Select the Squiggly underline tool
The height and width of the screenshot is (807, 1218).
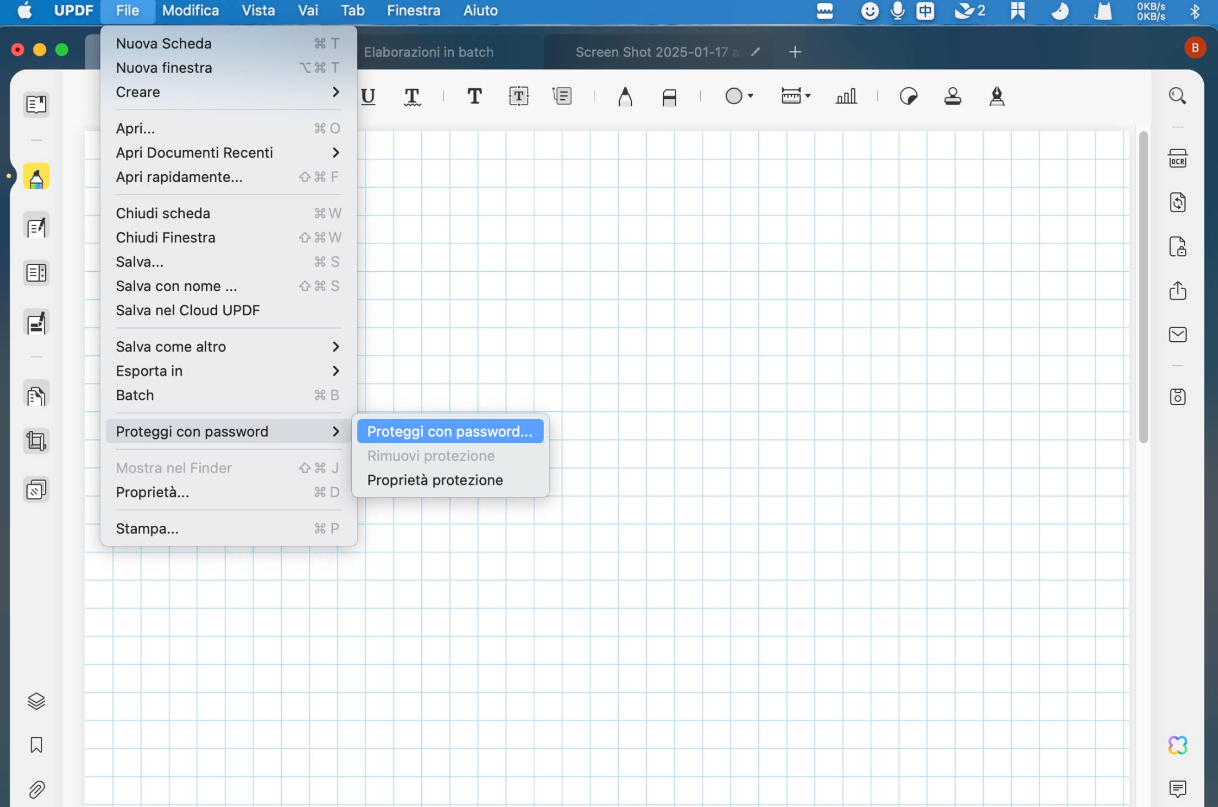coord(412,96)
